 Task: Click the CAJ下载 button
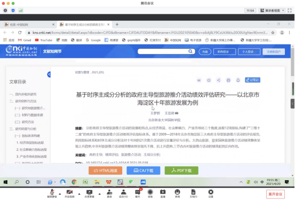[143, 171]
